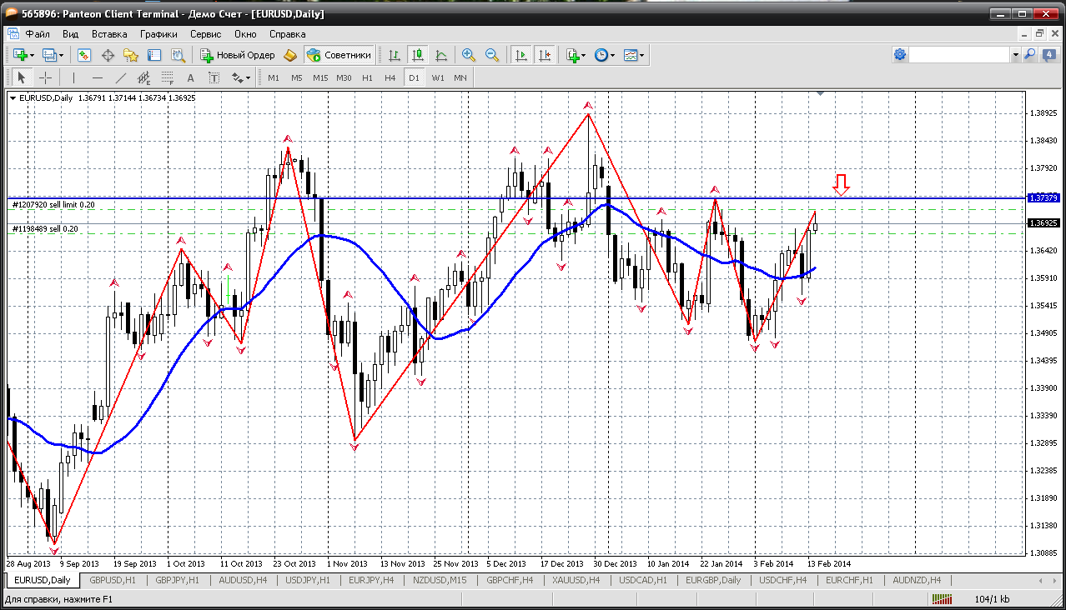Select the vertical line drawing tool

[x=74, y=77]
